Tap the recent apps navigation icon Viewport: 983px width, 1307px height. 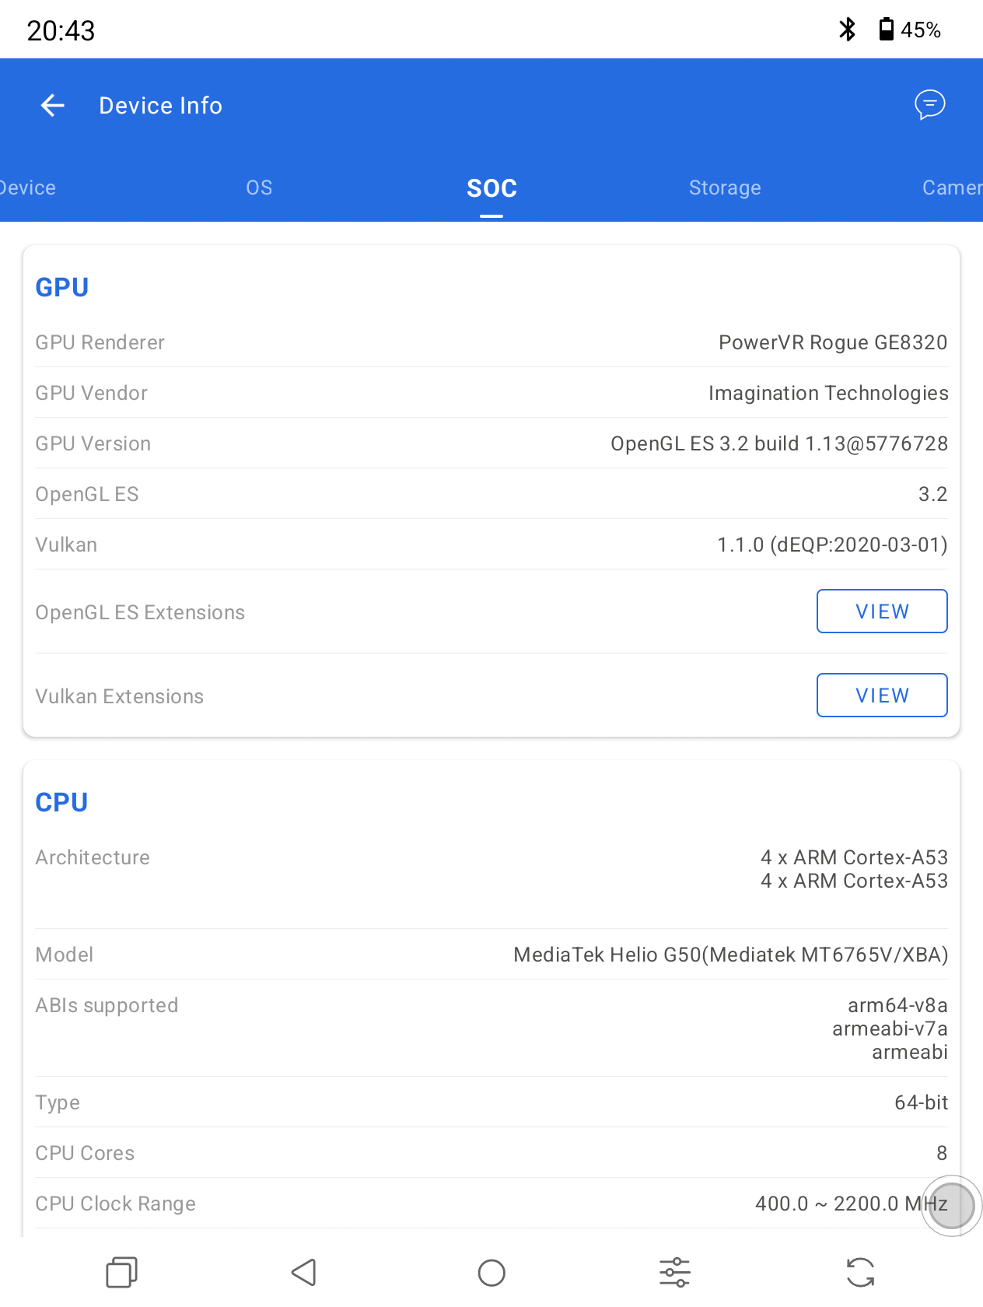(x=122, y=1273)
